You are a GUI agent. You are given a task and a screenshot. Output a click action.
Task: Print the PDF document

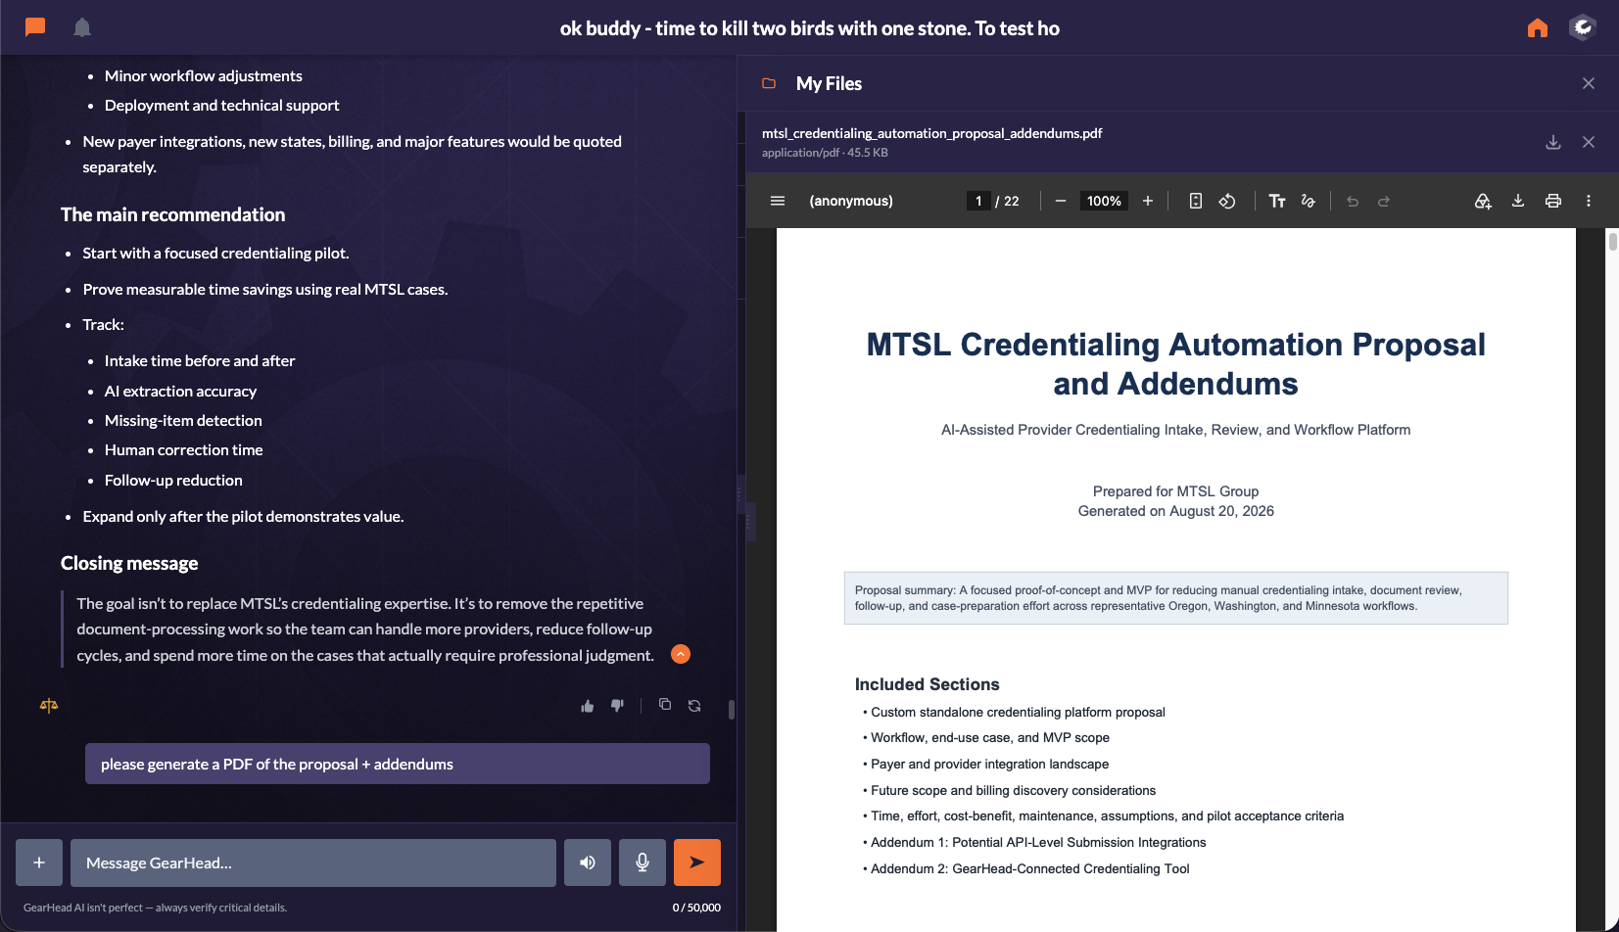pyautogui.click(x=1553, y=201)
